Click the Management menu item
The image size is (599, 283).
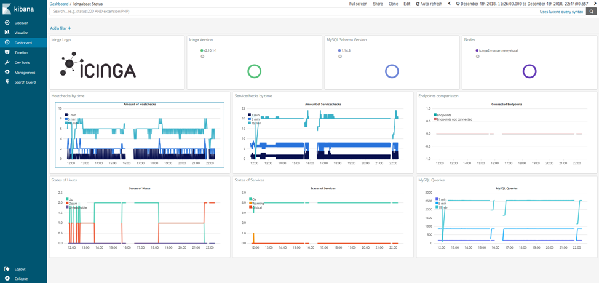25,72
